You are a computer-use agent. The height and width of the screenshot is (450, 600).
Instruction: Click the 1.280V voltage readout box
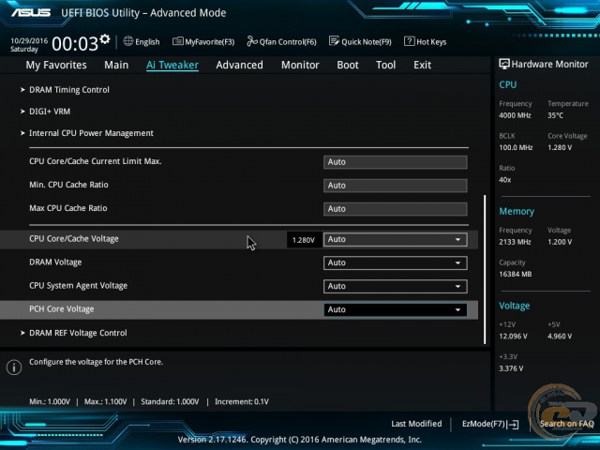pyautogui.click(x=304, y=240)
